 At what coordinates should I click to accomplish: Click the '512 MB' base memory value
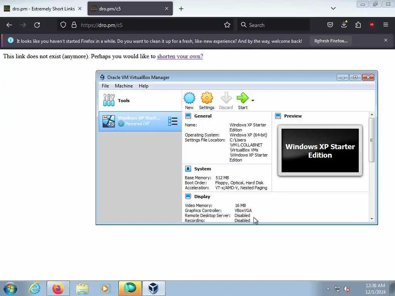222,178
